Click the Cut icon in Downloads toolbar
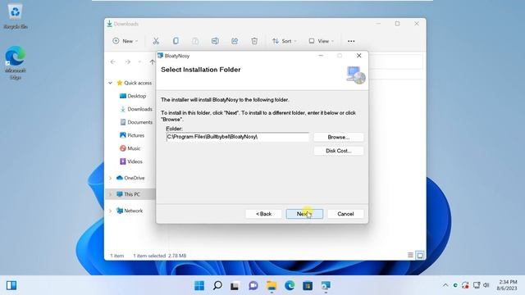 (156, 41)
